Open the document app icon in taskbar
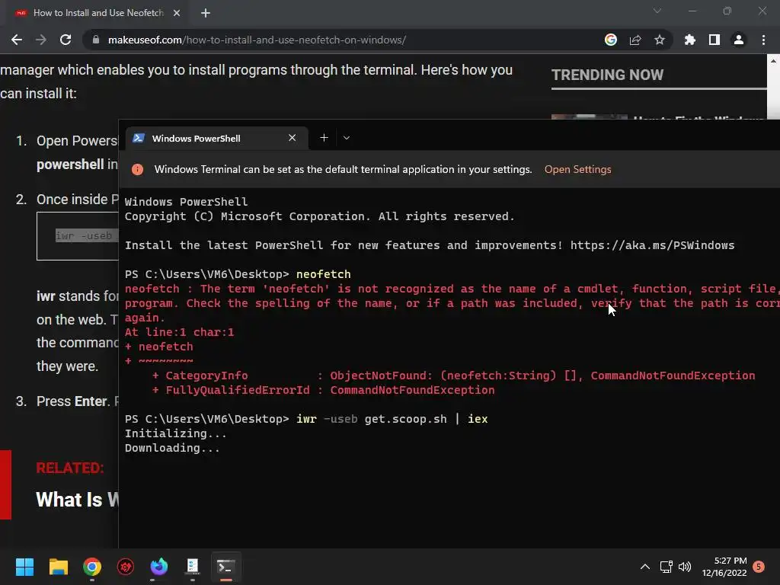The image size is (780, 585). (x=193, y=567)
